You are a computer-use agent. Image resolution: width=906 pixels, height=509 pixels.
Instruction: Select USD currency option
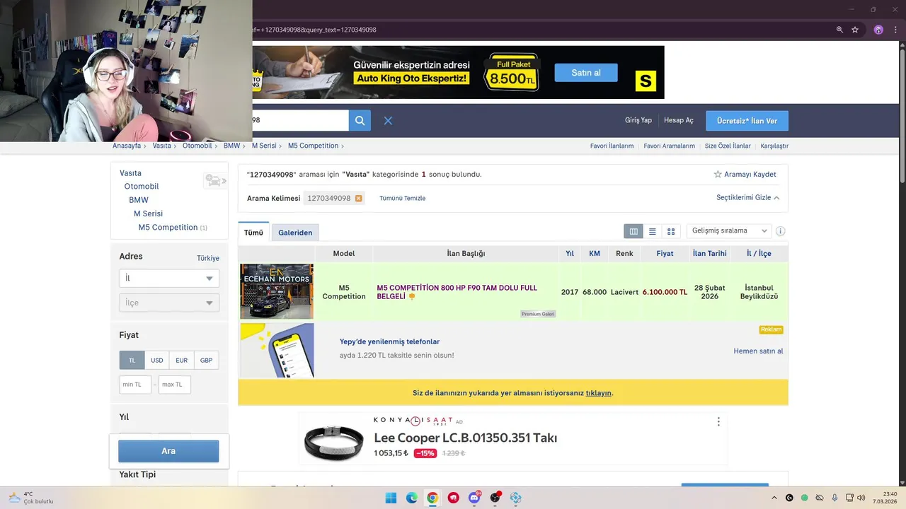pos(156,360)
